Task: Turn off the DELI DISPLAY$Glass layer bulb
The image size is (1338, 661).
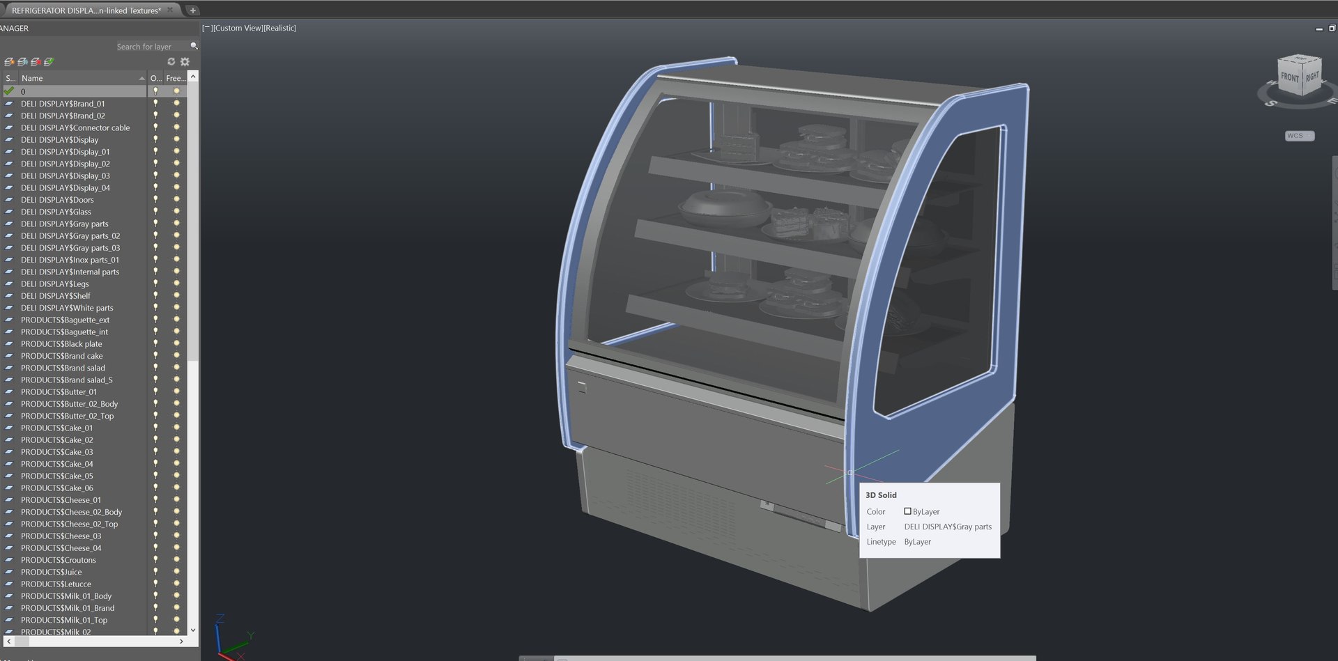Action: coord(155,212)
